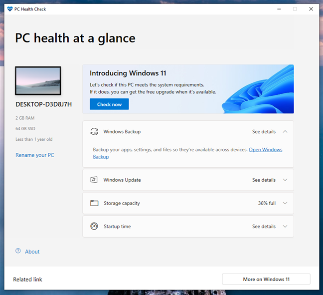Viewport: 323px width, 295px height.
Task: Click the PC wallpaper thumbnail image
Action: [x=38, y=81]
